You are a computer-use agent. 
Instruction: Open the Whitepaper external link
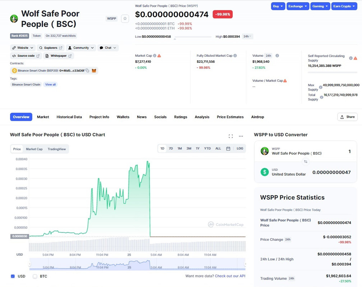point(59,56)
